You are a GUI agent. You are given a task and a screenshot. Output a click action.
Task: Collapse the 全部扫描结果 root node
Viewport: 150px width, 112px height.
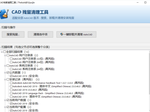pos(2,52)
